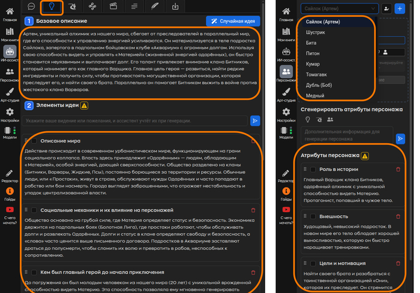Click send arrow next to idea wishes field
420x293 pixels.
pos(255,121)
